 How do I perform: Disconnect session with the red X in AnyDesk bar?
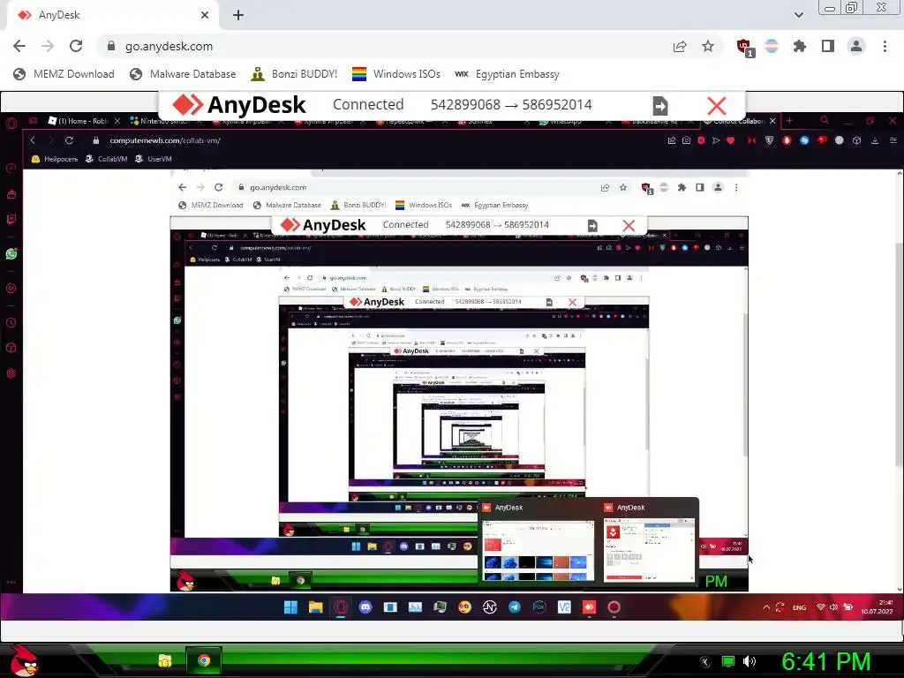[x=717, y=106]
